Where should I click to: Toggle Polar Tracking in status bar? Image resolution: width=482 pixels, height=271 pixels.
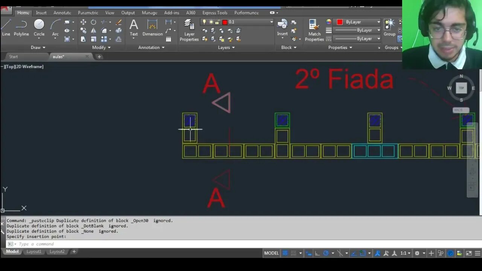pos(326,253)
